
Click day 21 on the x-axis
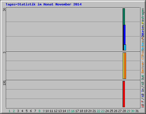[x=94, y=111]
